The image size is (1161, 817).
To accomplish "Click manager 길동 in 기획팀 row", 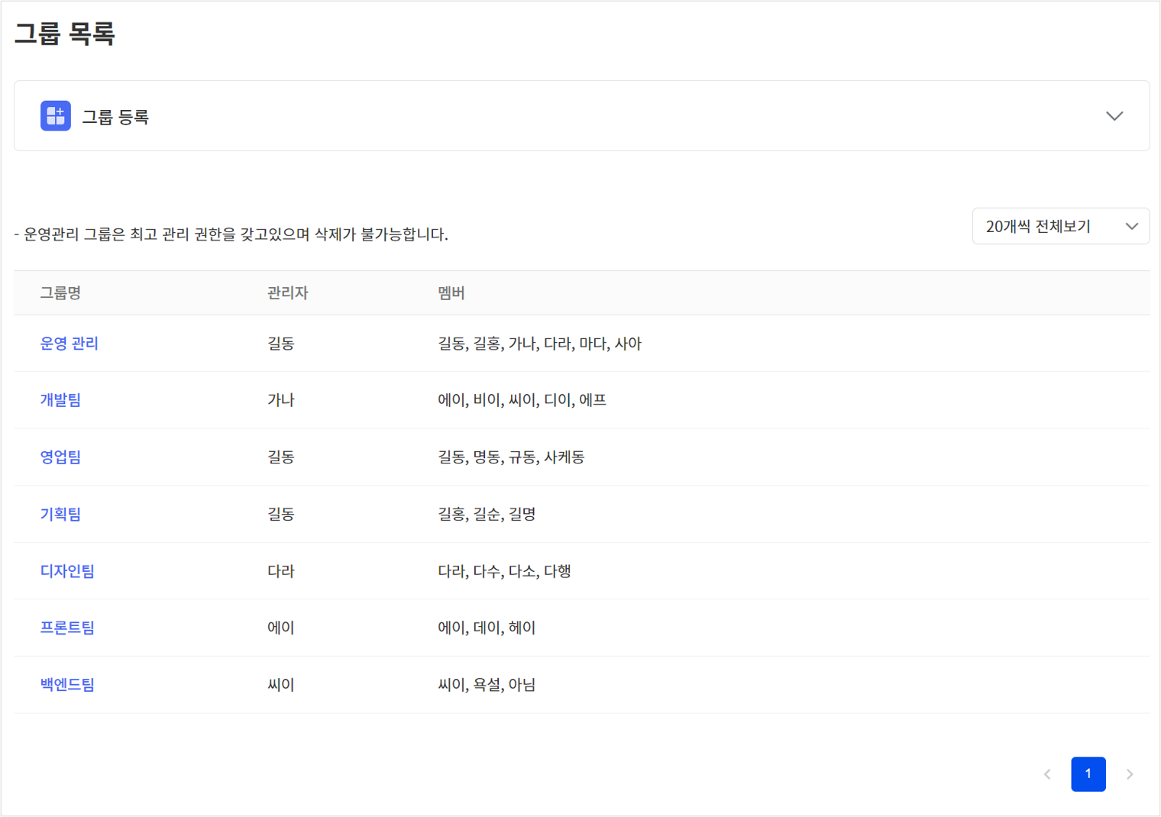I will click(x=281, y=515).
